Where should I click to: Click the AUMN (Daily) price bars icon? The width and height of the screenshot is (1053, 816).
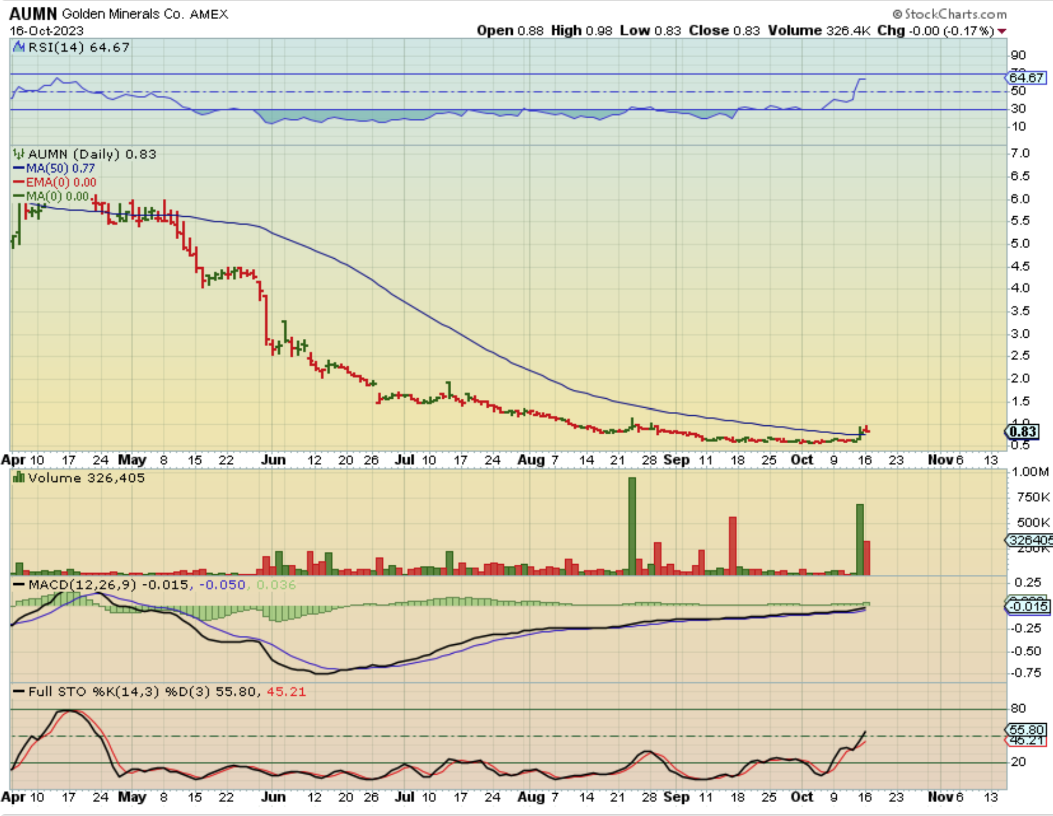[x=19, y=154]
